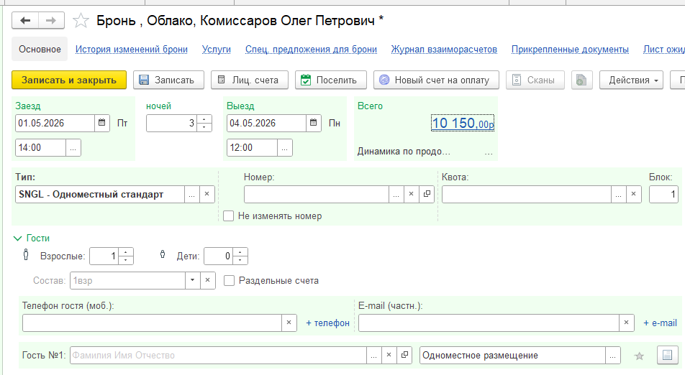
Task: Clear the Номер field
Action: [x=411, y=195]
